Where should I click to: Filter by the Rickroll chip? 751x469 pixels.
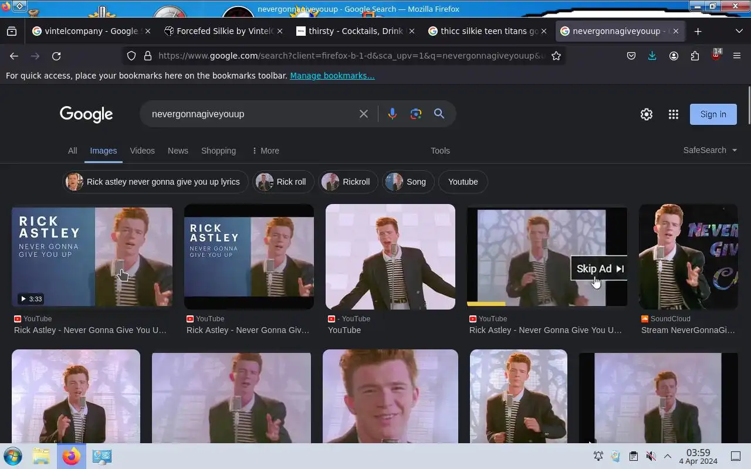(348, 182)
